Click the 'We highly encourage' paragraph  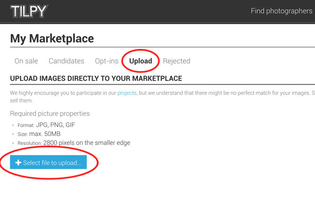tap(162, 97)
